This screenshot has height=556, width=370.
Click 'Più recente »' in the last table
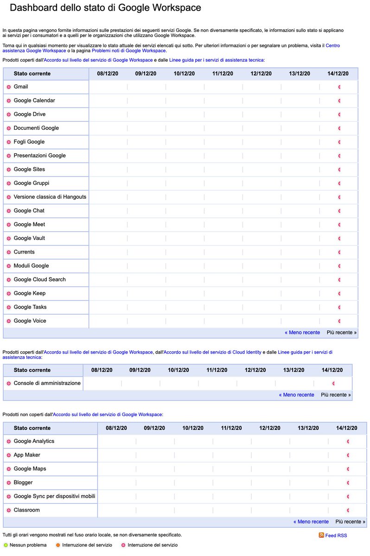pos(351,522)
